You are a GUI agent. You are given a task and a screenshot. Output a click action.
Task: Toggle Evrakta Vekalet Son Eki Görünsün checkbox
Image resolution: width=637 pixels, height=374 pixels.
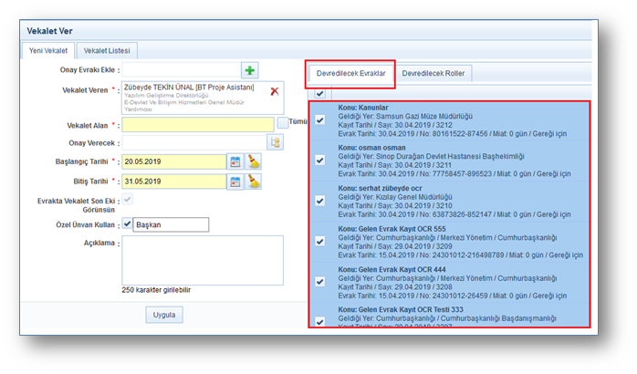click(x=127, y=199)
